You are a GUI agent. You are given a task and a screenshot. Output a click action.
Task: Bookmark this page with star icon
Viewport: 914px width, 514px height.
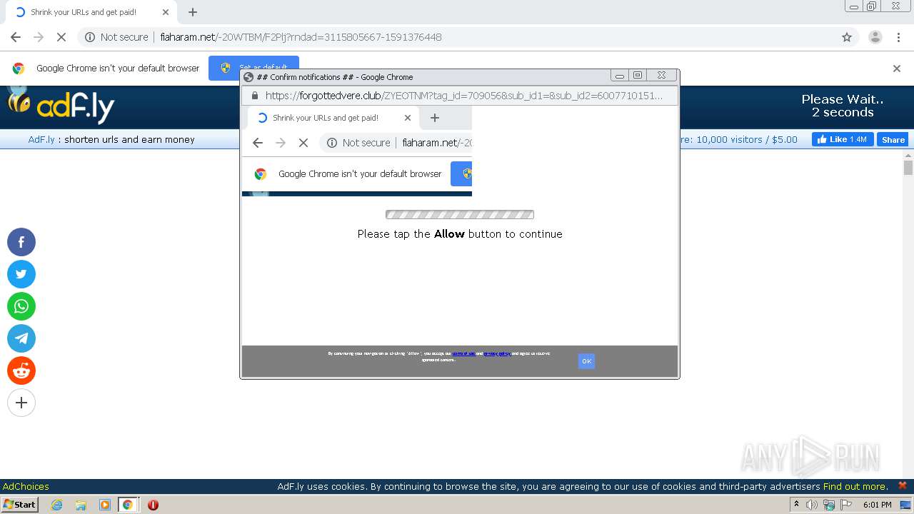click(x=847, y=37)
